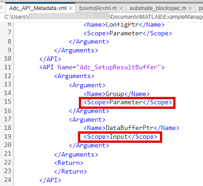Click line number 24 in gutter
Screen dimensions: 203x186
8,180
